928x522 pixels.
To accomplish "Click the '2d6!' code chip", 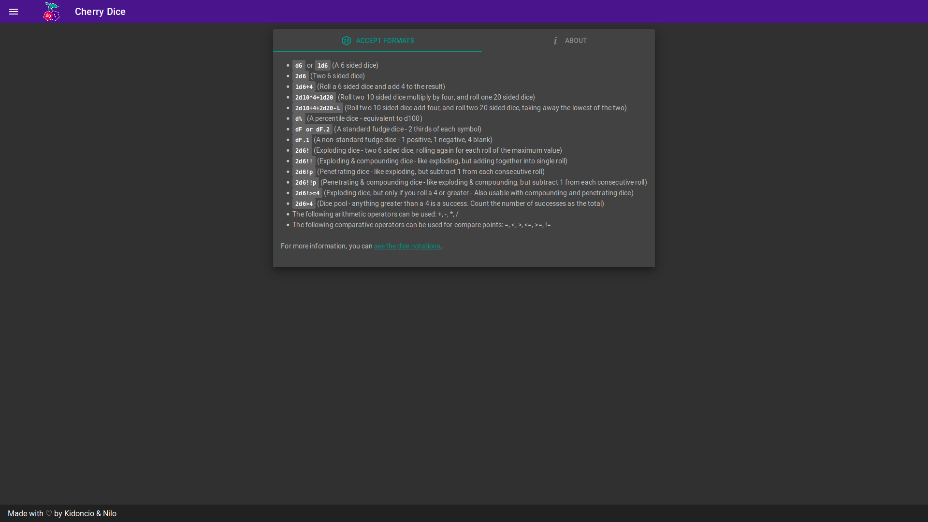I will (302, 150).
